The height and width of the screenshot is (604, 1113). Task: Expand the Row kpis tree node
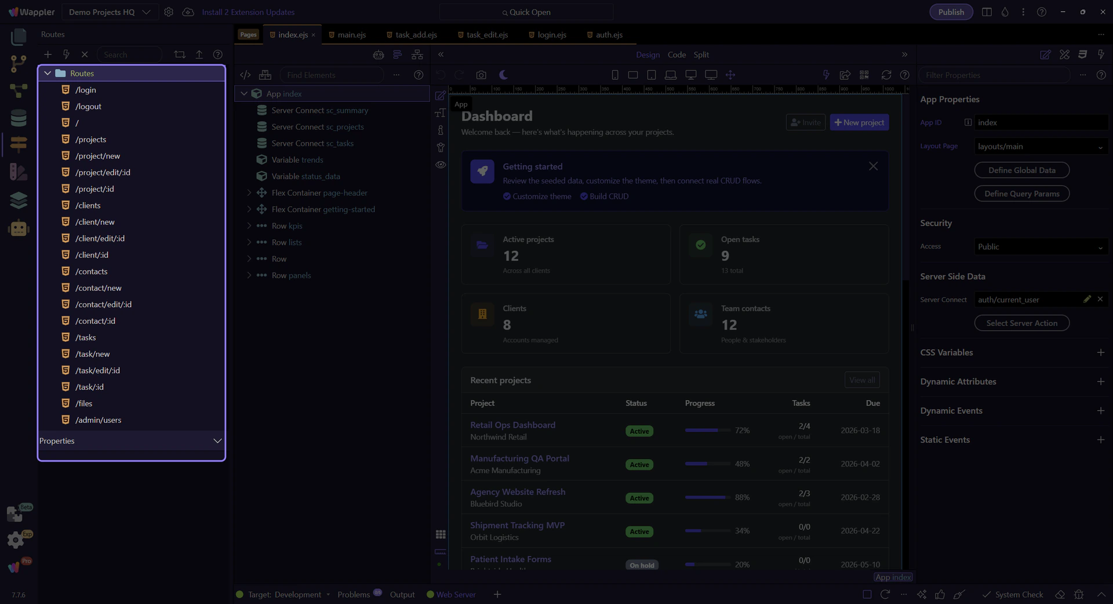point(249,226)
